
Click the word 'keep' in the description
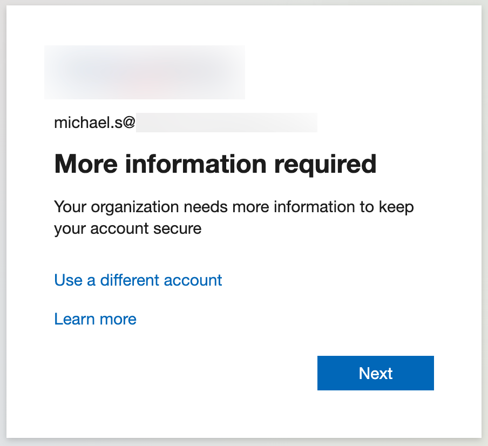(396, 207)
